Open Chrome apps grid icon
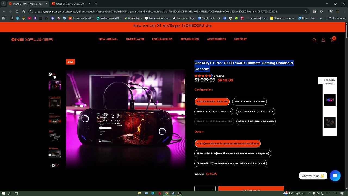This screenshot has height=196, width=348. [4, 18]
